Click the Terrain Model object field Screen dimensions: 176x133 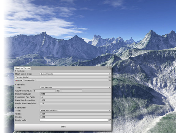point(61,77)
